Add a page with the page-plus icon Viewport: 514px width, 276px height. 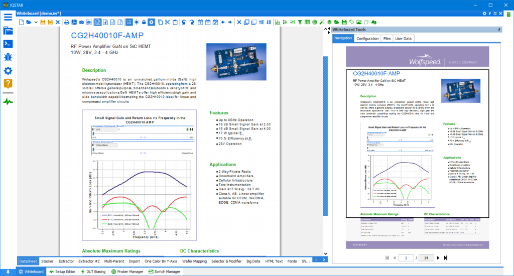click(105, 22)
